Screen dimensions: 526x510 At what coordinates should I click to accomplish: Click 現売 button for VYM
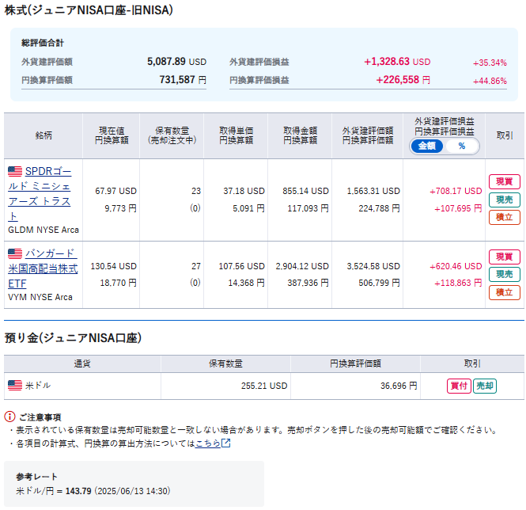click(x=504, y=275)
